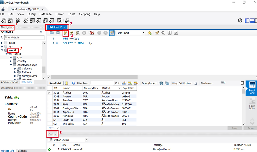Click the Home tab icon

pyautogui.click(x=3, y=9)
